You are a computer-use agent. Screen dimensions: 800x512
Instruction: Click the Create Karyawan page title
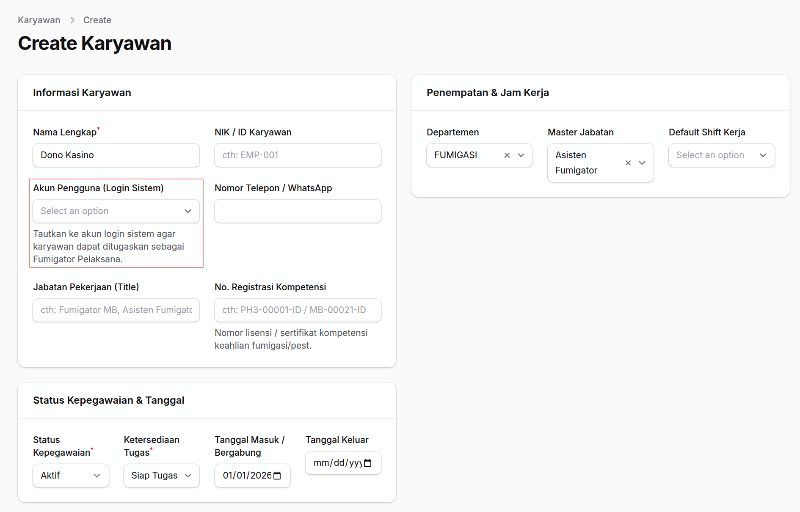click(95, 44)
